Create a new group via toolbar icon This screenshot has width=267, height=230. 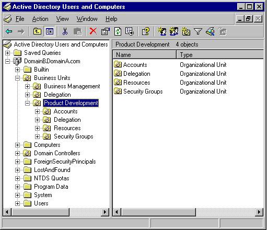(174, 31)
